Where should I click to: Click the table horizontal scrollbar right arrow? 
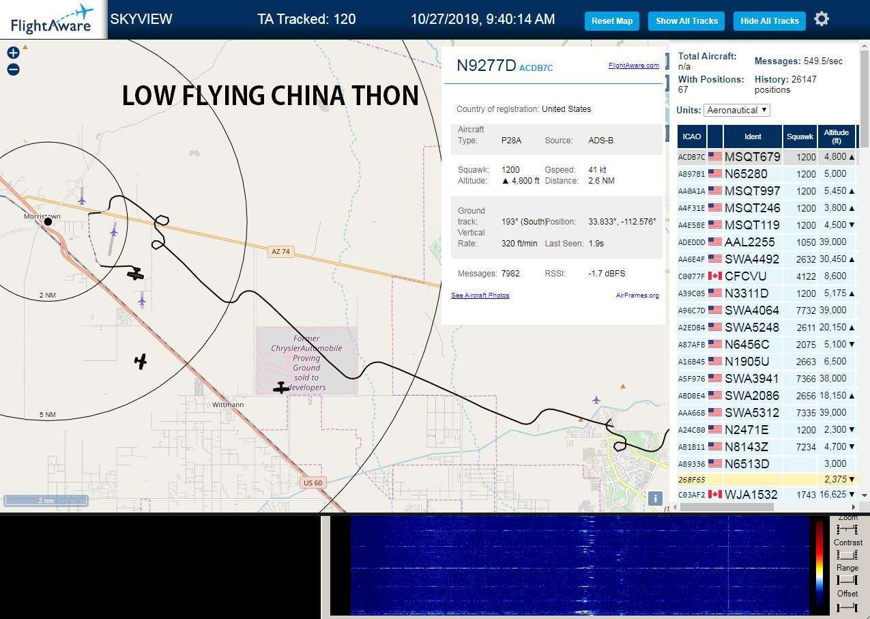coord(854,507)
